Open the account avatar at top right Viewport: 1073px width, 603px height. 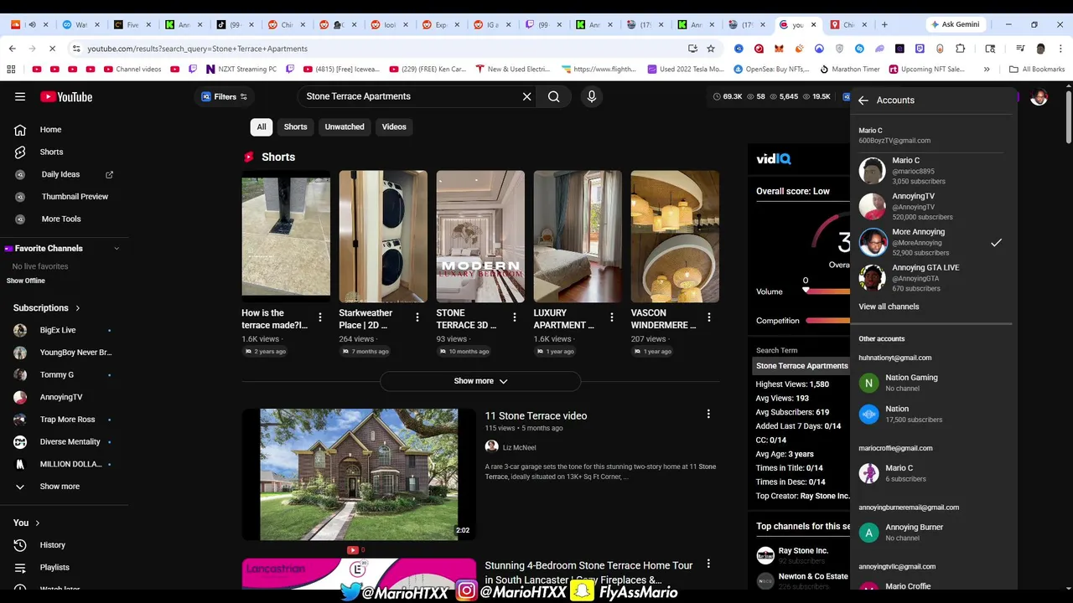[x=1039, y=98]
